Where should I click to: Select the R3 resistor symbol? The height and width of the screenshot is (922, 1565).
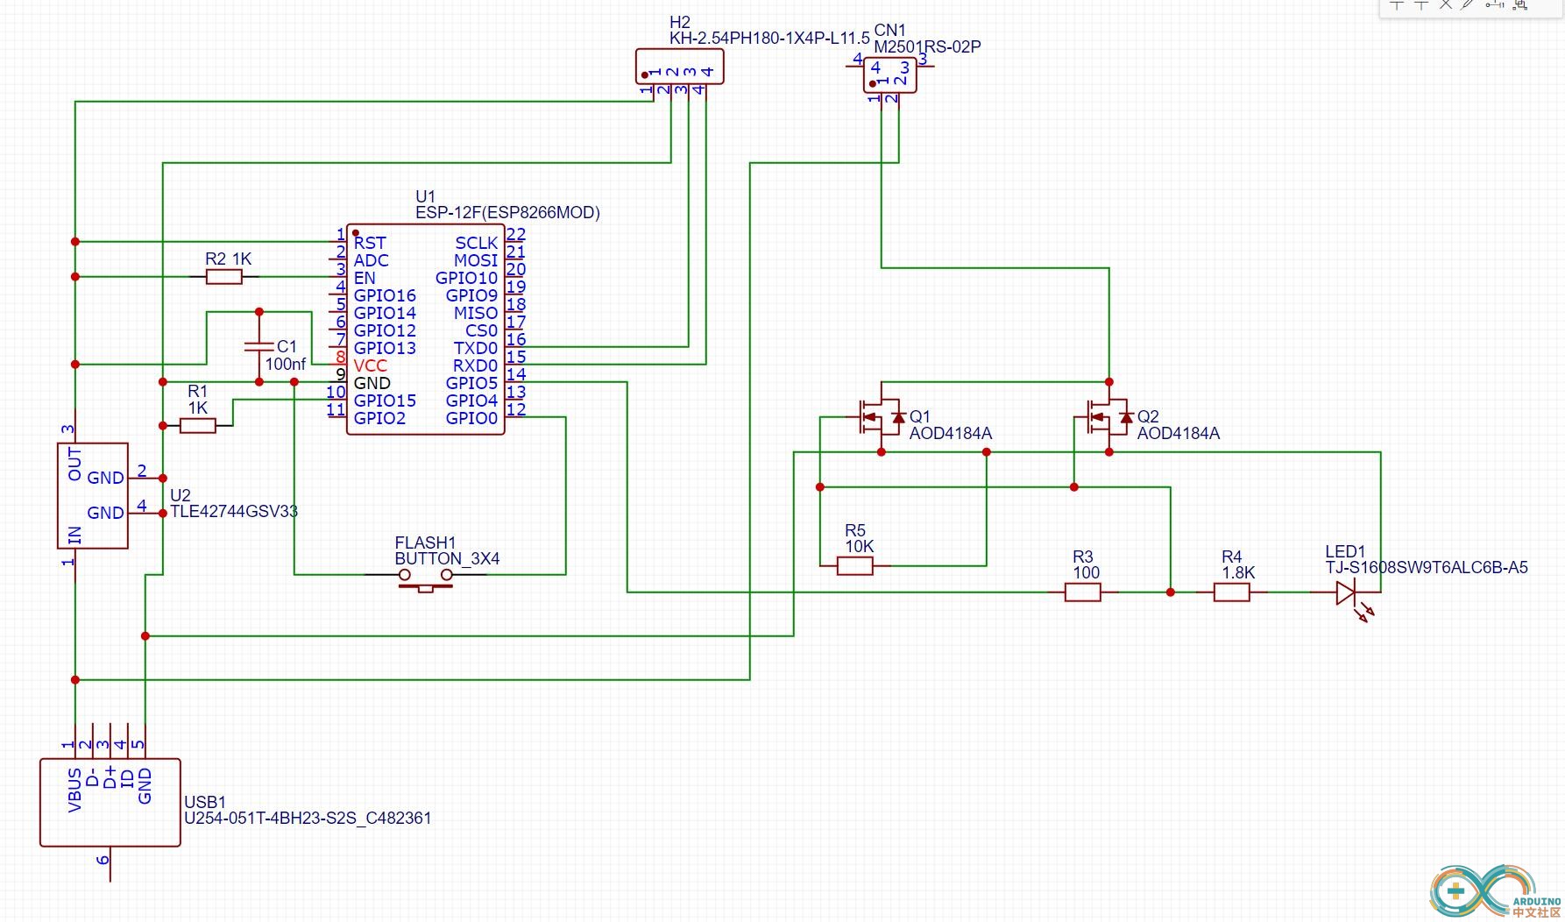click(1083, 592)
